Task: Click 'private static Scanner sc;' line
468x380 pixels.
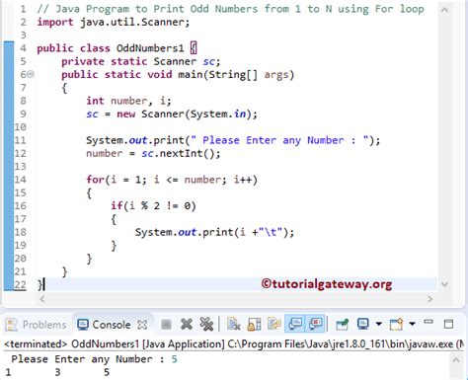Action: [140, 61]
